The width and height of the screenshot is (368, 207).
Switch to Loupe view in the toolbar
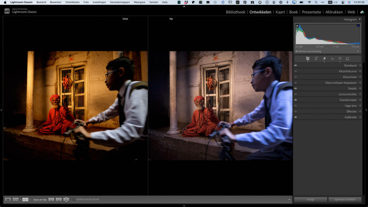click(8, 199)
